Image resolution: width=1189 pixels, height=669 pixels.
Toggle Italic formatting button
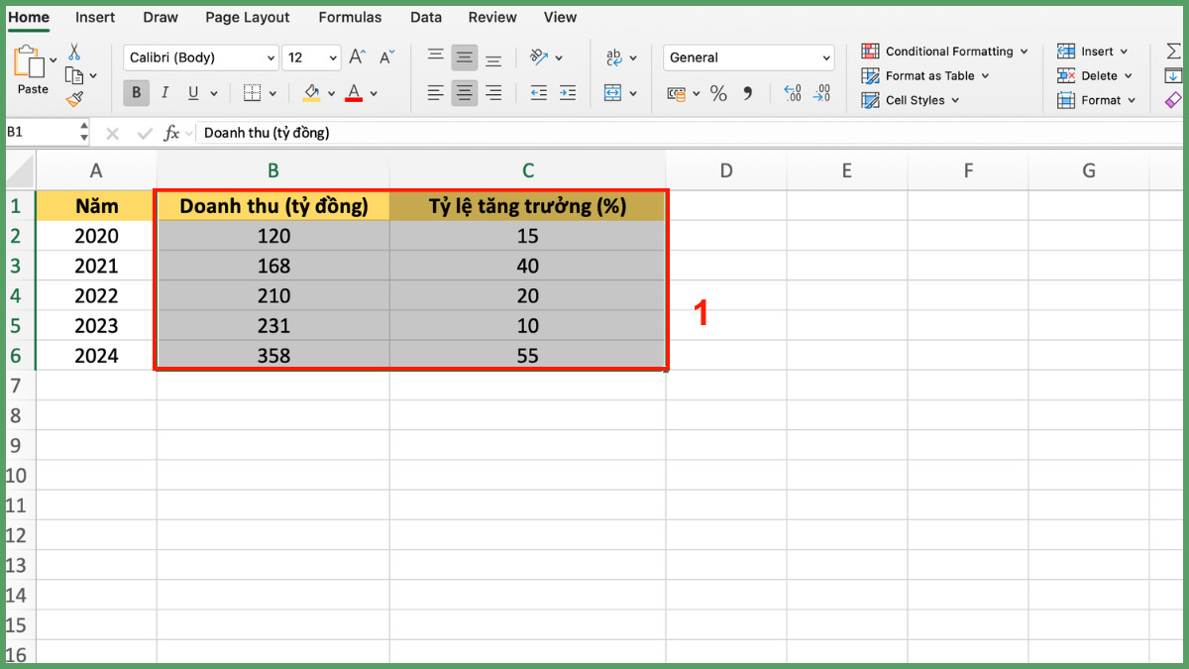point(164,93)
